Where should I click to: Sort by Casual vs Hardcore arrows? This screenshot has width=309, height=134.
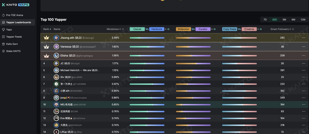point(166,29)
